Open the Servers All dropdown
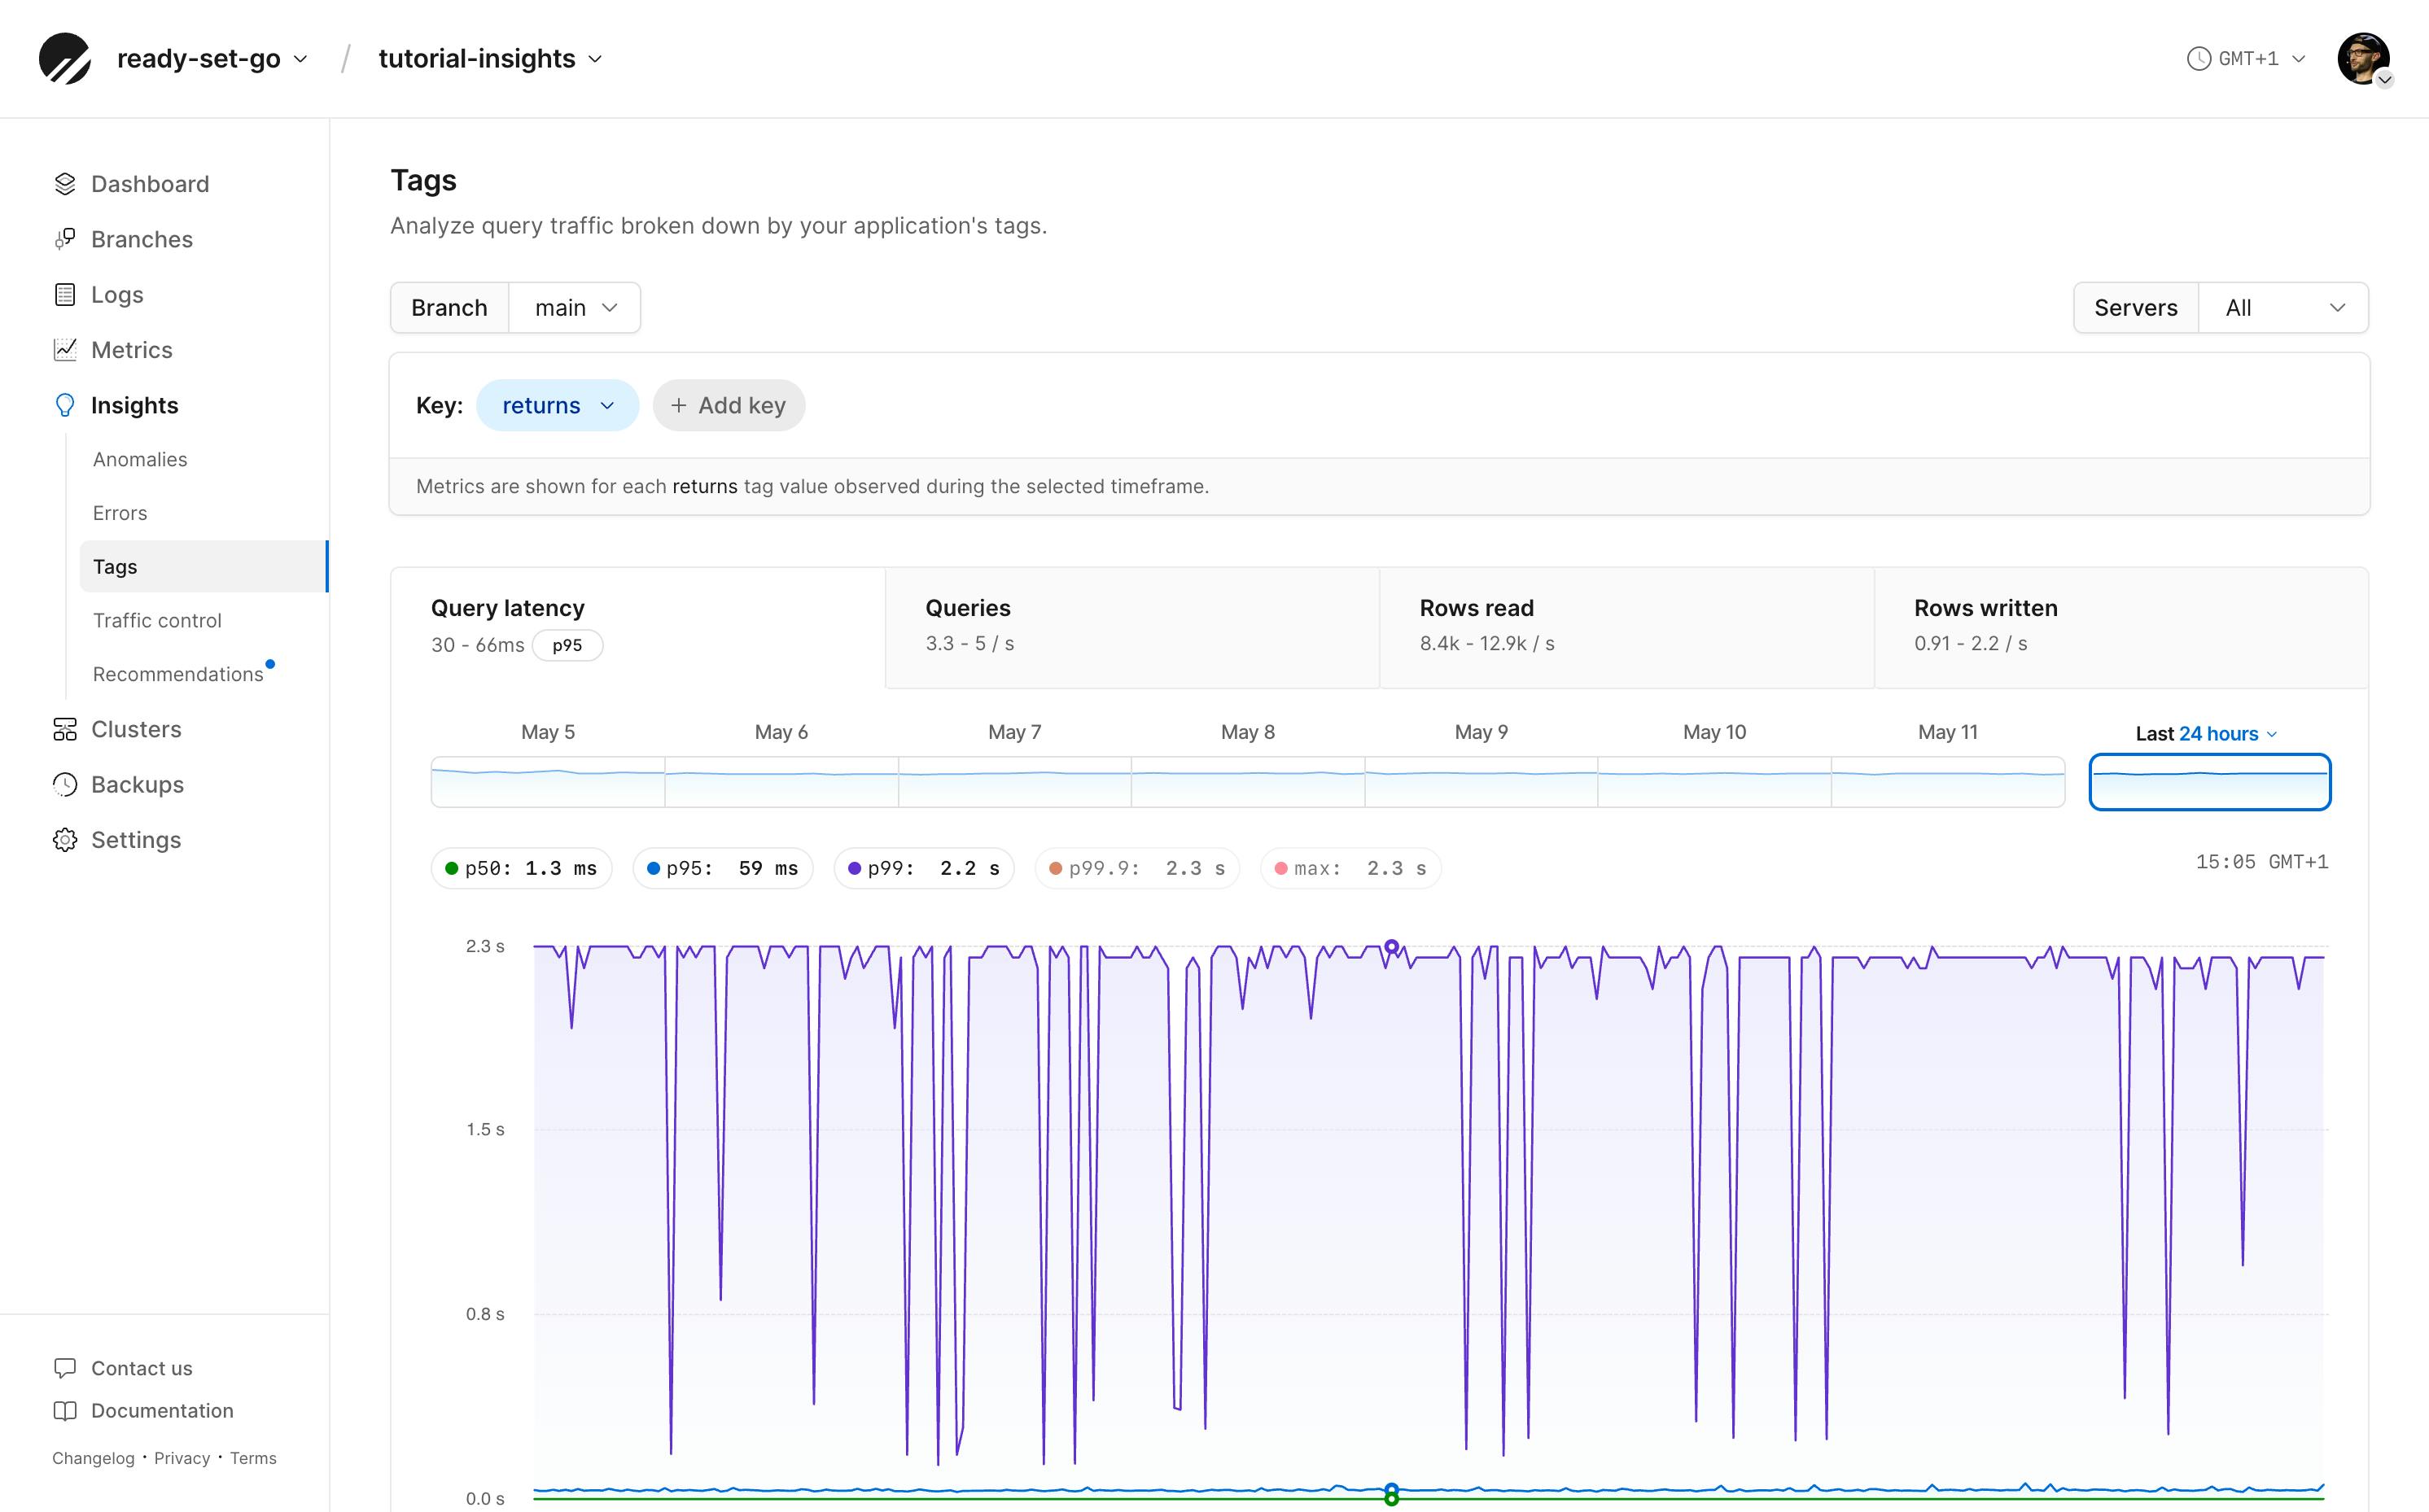Viewport: 2429px width, 1512px height. click(2283, 308)
